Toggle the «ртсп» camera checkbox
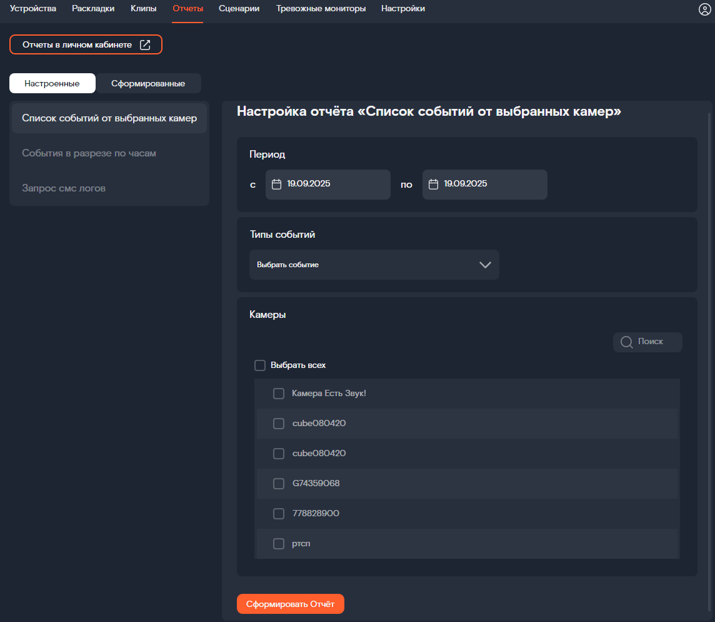This screenshot has width=715, height=622. [x=279, y=544]
